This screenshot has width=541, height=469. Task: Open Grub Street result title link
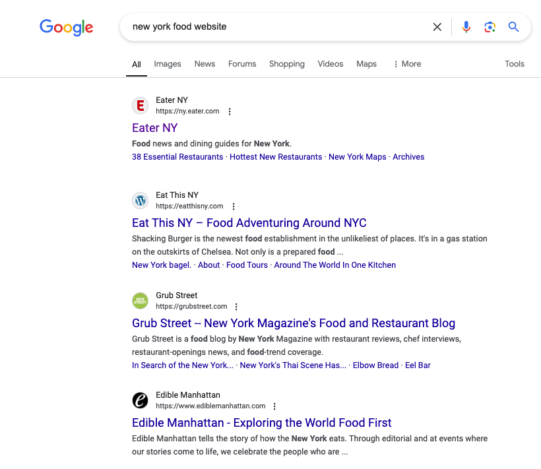tap(294, 323)
